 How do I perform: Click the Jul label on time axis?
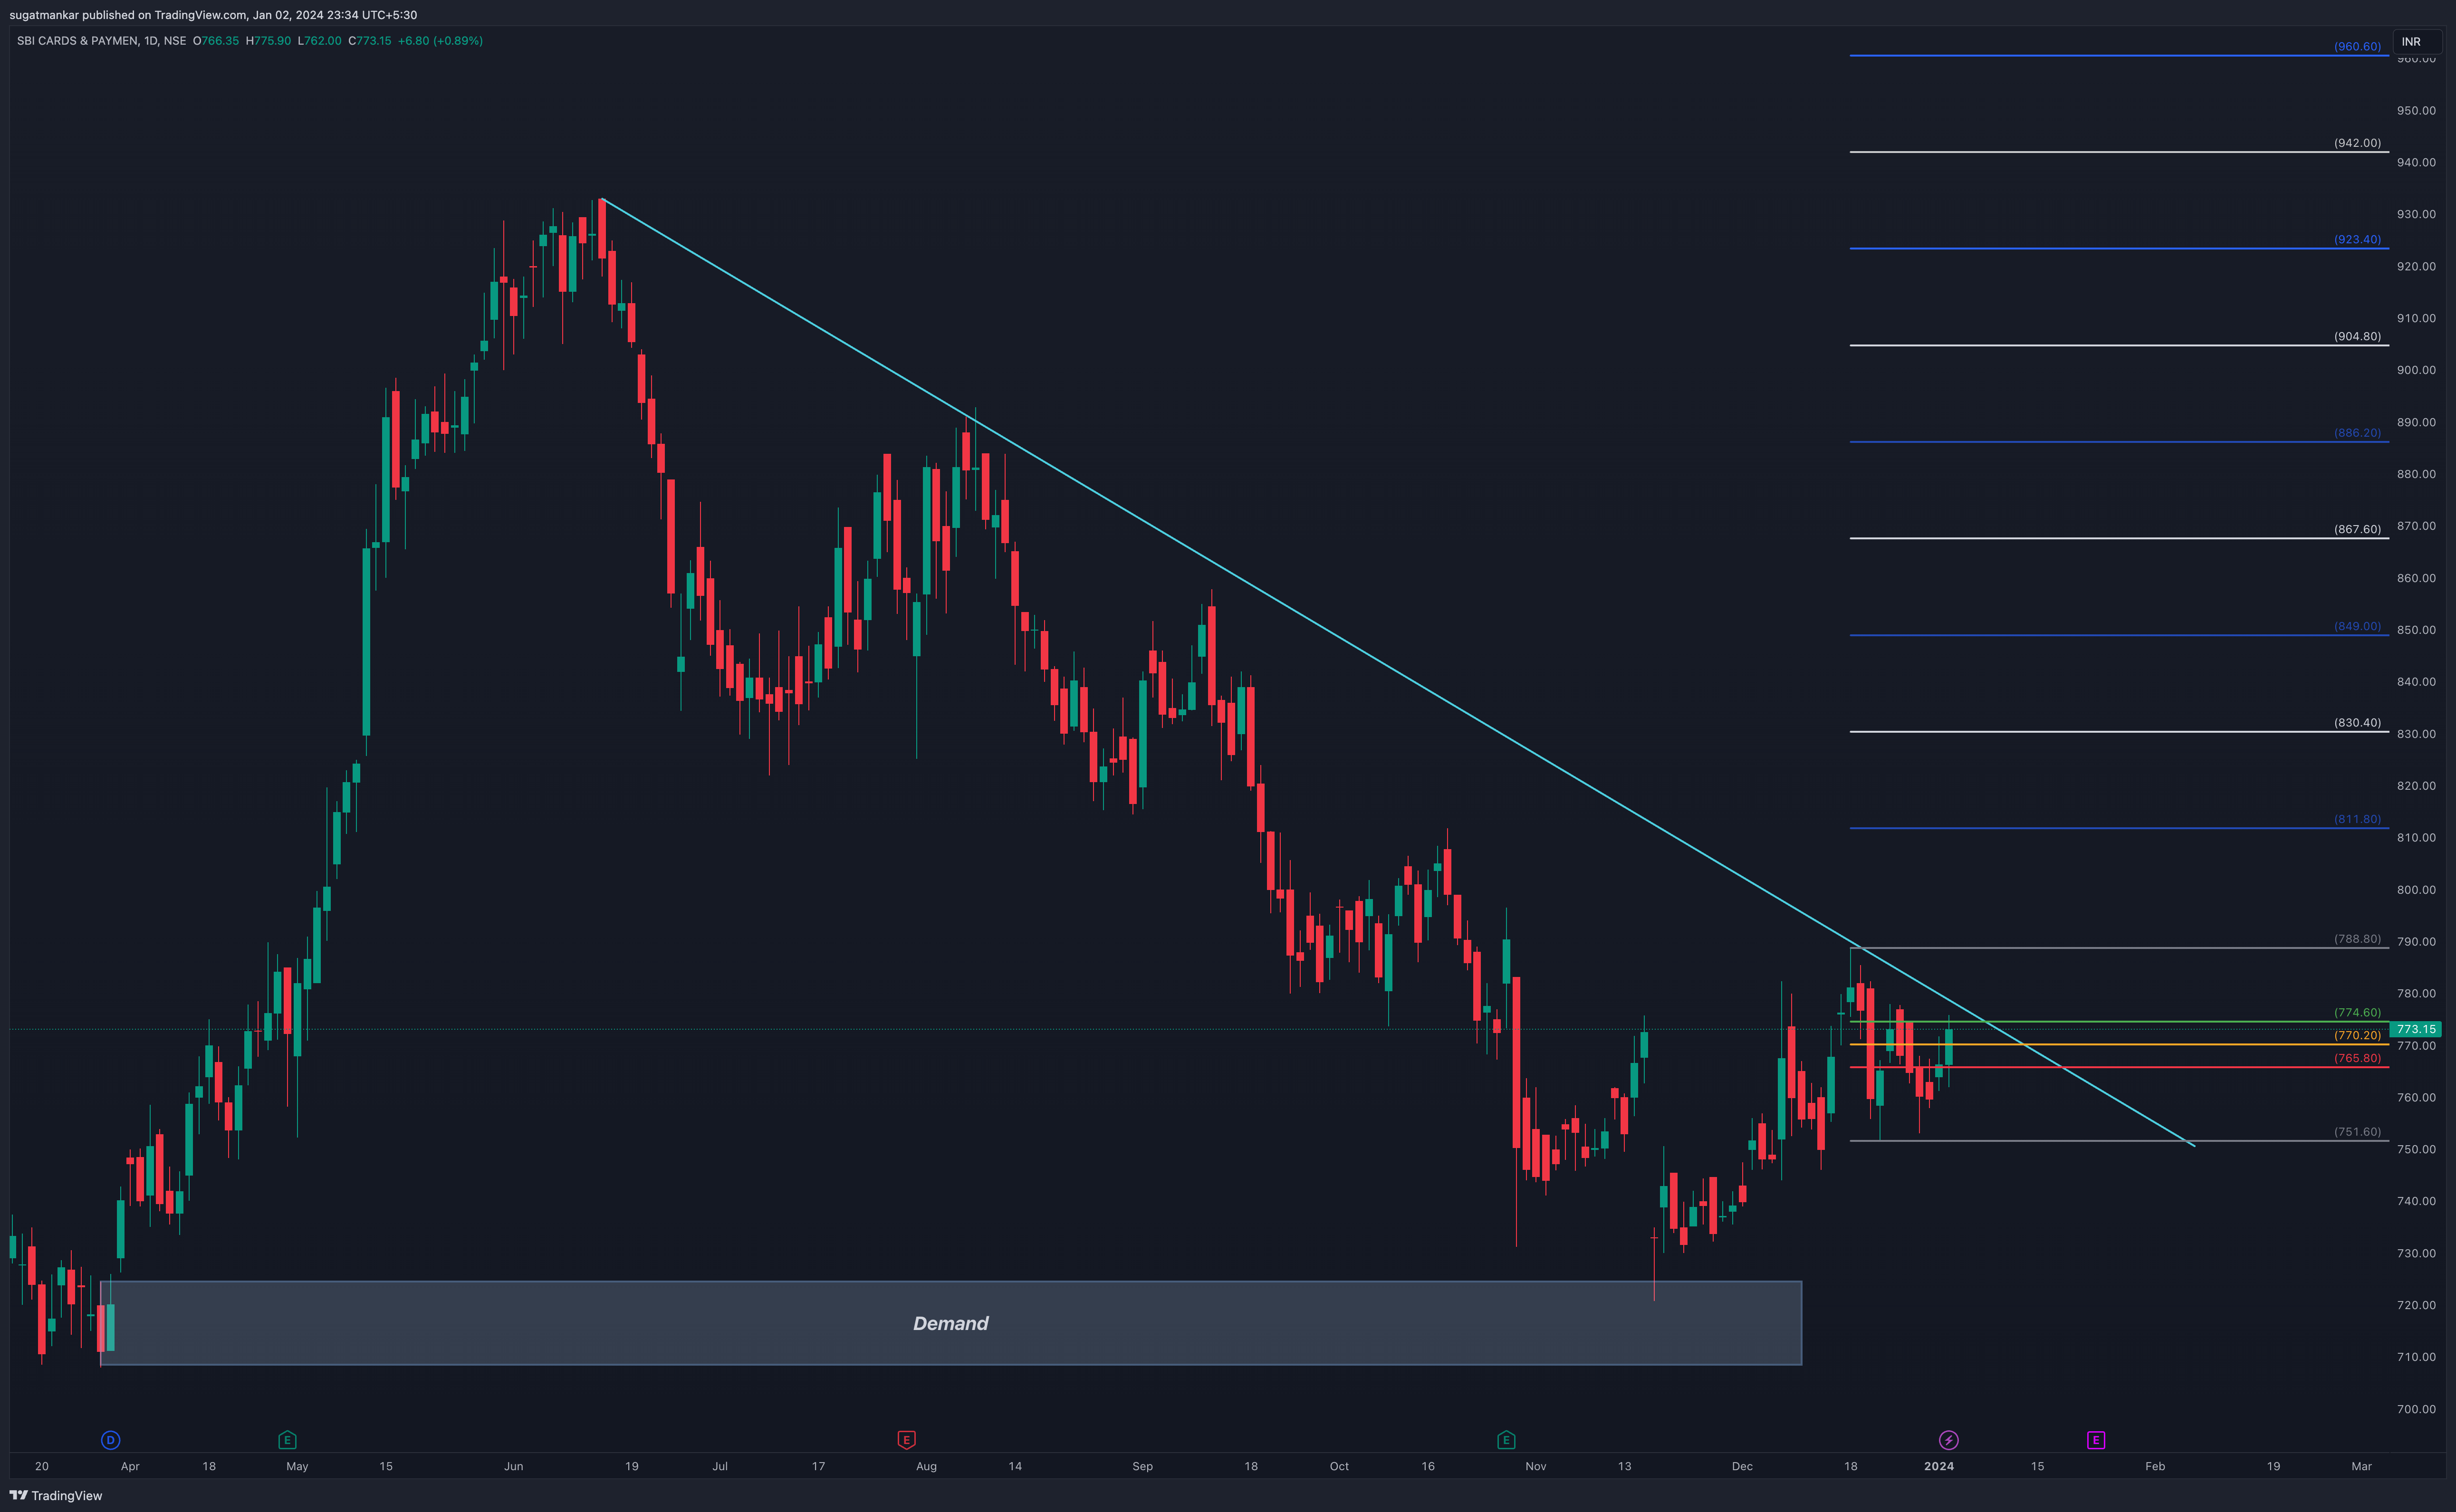pos(720,1466)
